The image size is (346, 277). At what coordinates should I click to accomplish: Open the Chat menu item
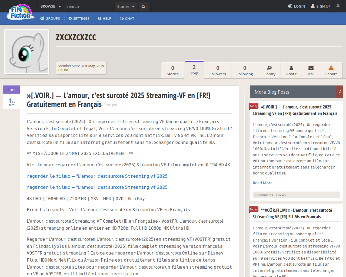[x=127, y=18]
